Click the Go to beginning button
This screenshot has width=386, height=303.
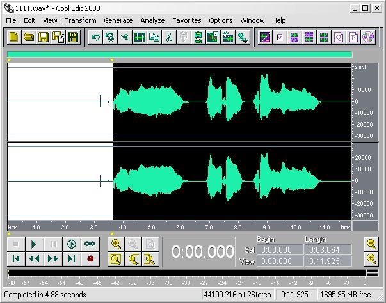pos(16,258)
